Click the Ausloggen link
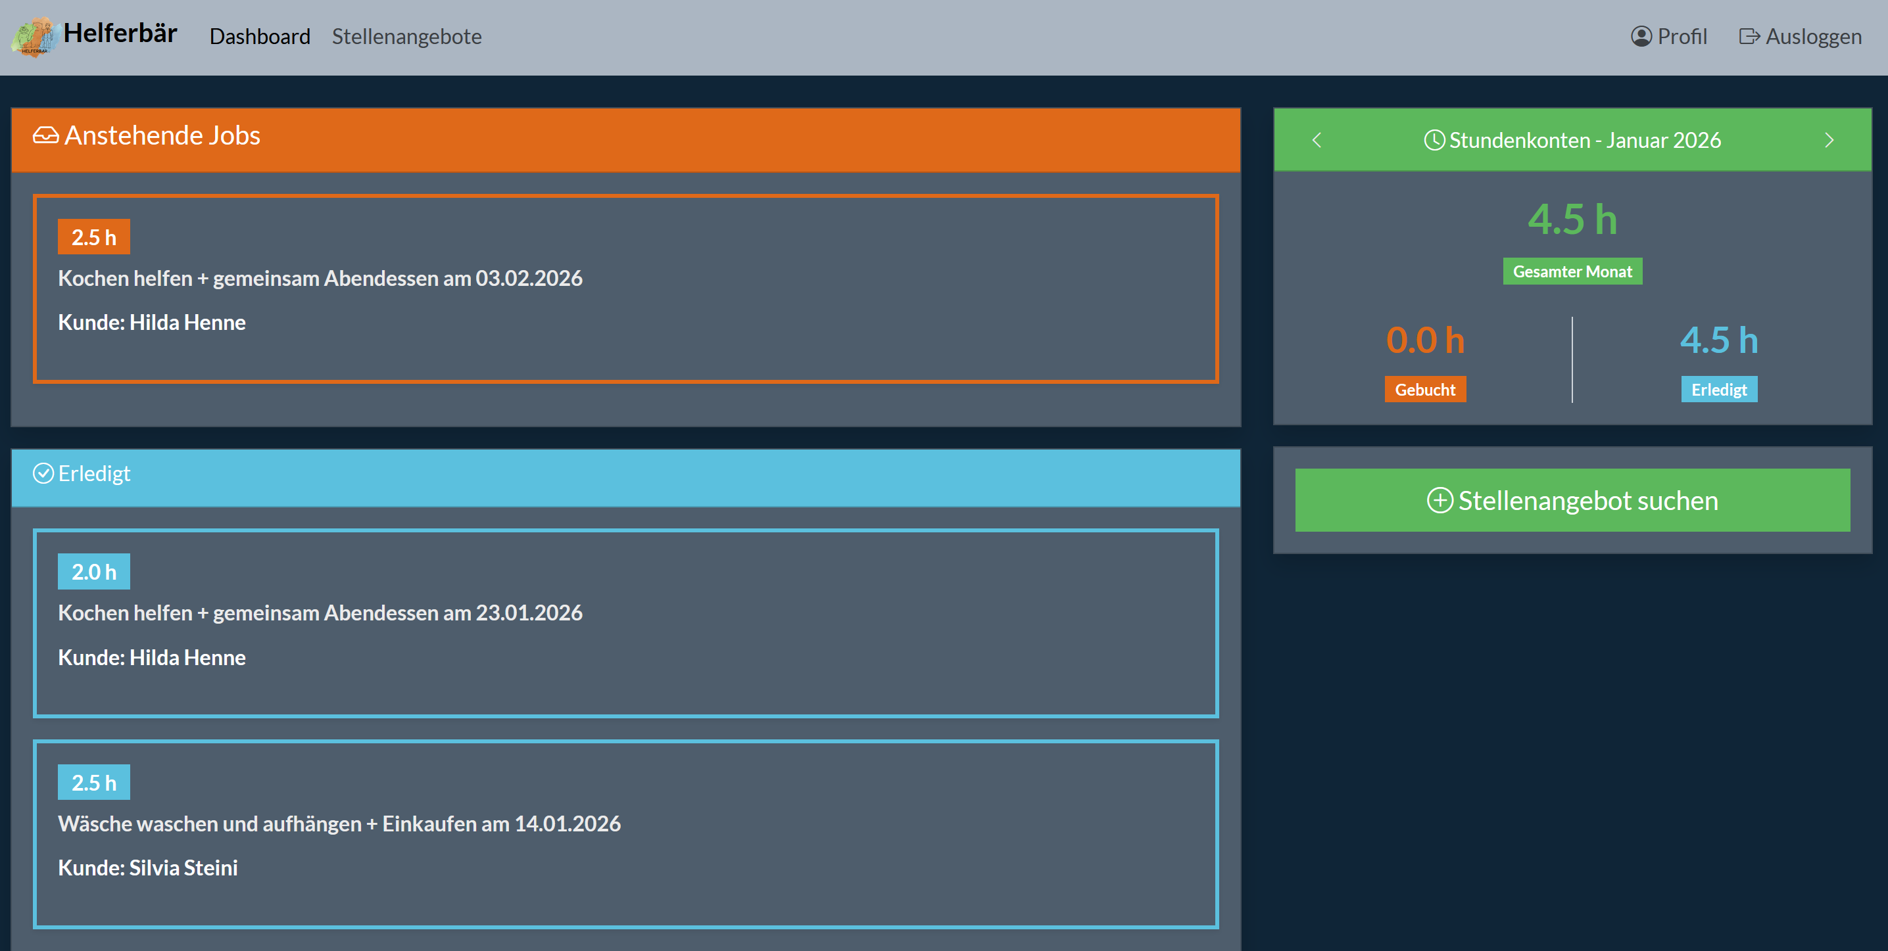 [1812, 37]
